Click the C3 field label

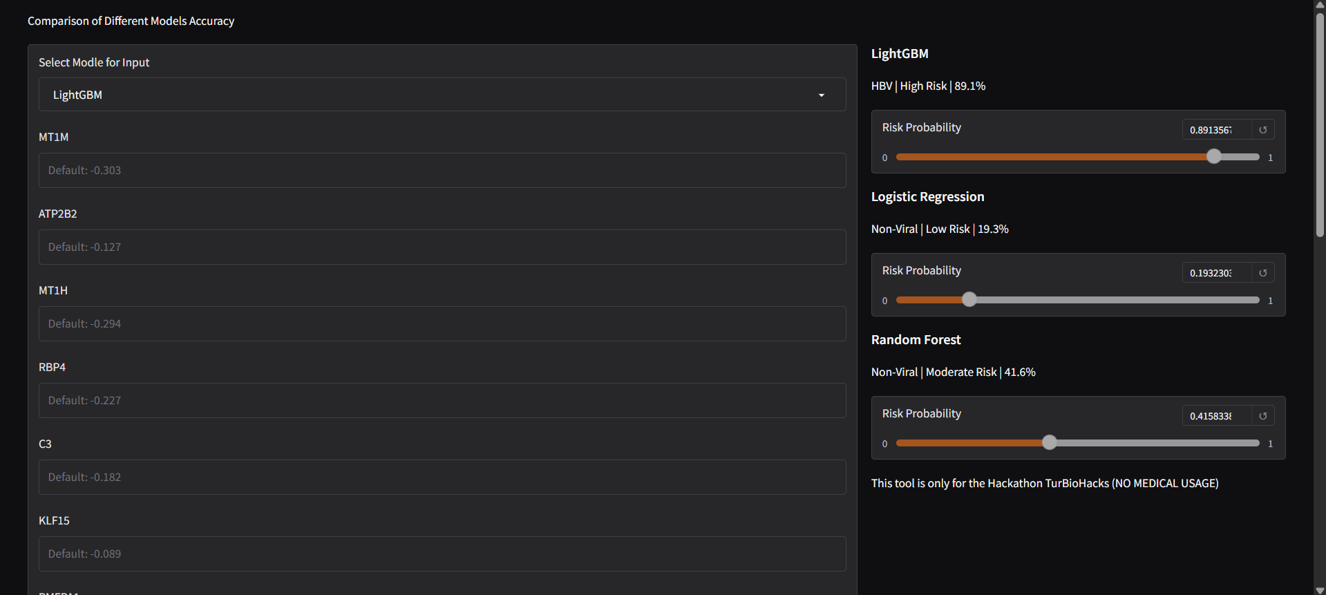coord(45,444)
